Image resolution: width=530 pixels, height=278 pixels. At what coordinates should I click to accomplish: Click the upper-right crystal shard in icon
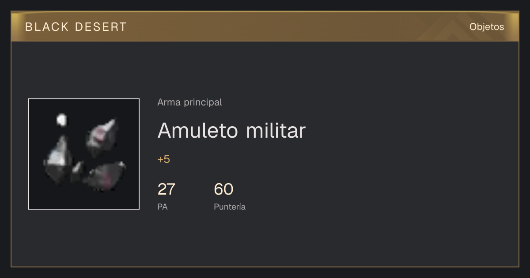[x=102, y=136]
